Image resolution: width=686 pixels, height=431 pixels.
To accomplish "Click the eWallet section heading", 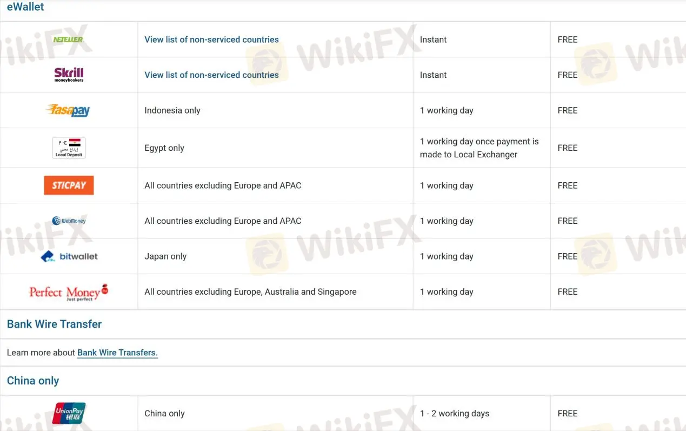I will click(25, 7).
